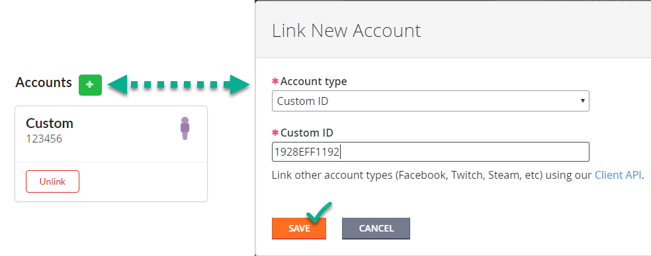651x256 pixels.
Task: Select the 'Custom ID' text in the combo box
Action: click(302, 101)
